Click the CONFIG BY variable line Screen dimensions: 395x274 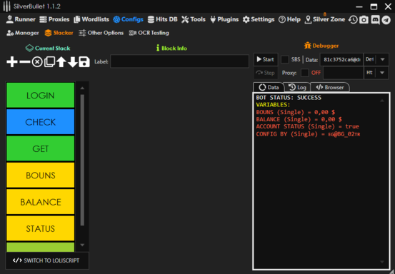tap(308, 134)
